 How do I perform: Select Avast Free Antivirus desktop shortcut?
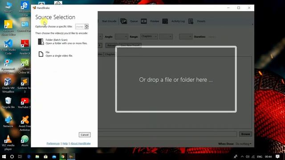(x=25, y=124)
